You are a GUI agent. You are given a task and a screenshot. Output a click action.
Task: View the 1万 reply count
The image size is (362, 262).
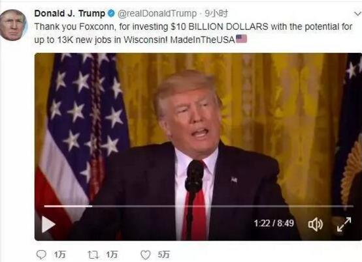coord(60,255)
